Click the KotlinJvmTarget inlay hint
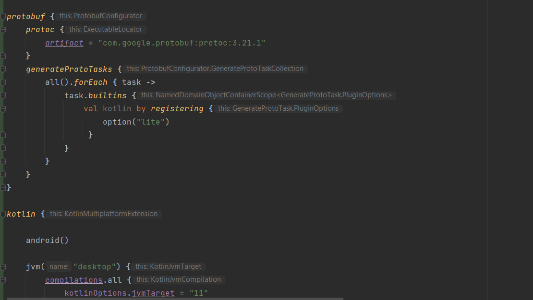 point(168,266)
